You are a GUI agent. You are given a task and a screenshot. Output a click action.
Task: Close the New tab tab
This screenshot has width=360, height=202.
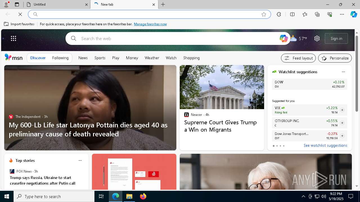click(154, 4)
